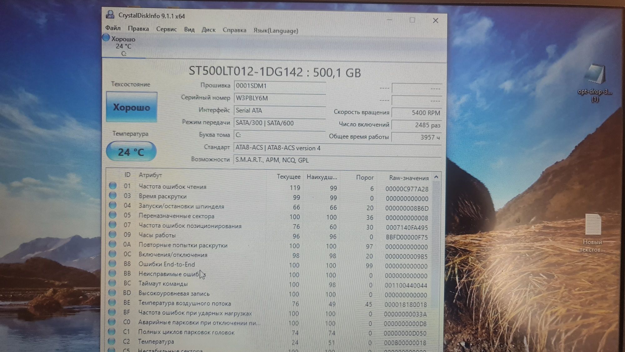625x352 pixels.
Task: Click status circle for attribute 04
Action: (x=112, y=205)
